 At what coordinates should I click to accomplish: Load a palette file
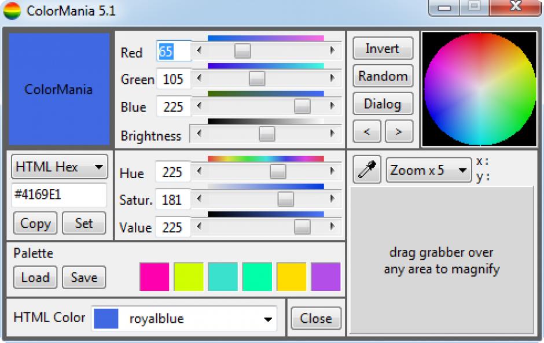coord(35,278)
